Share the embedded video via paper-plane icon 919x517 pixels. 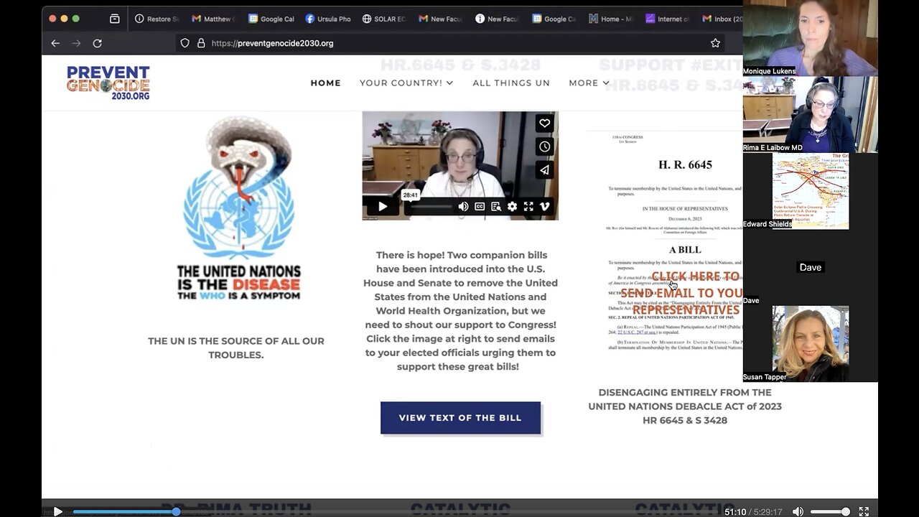545,170
